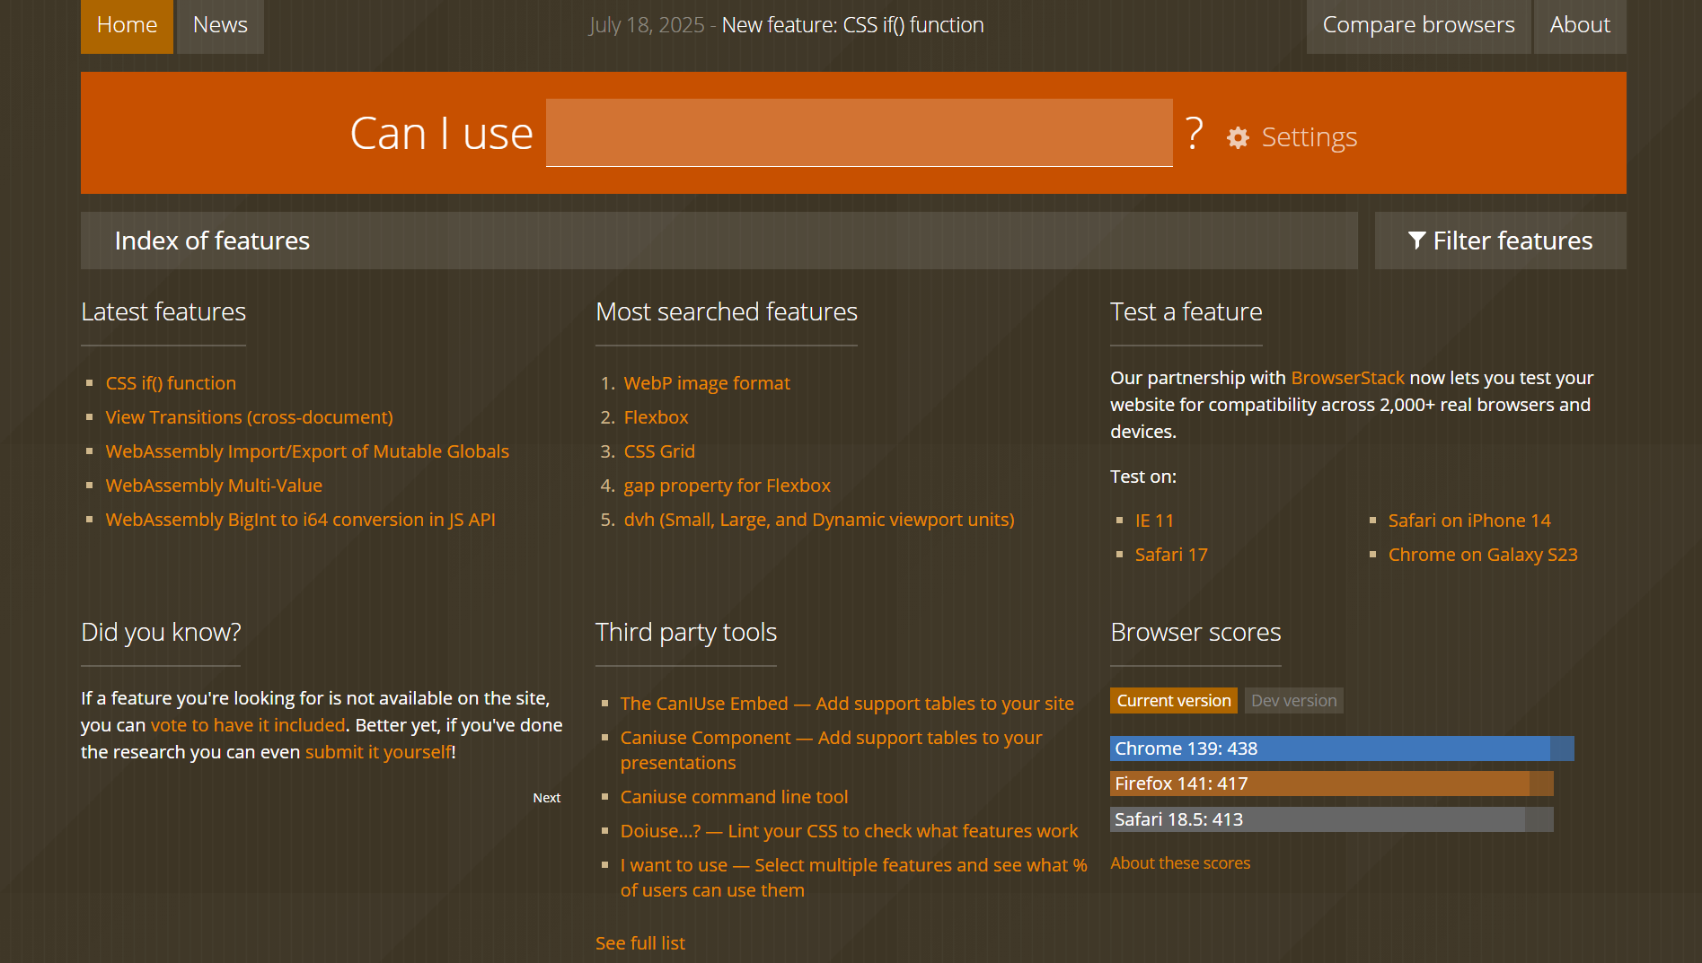Click the Settings text label
The image size is (1702, 963).
[1310, 137]
